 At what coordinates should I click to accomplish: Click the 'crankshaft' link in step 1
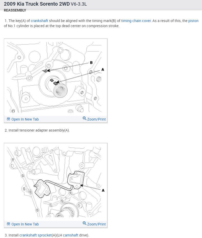pyautogui.click(x=39, y=21)
